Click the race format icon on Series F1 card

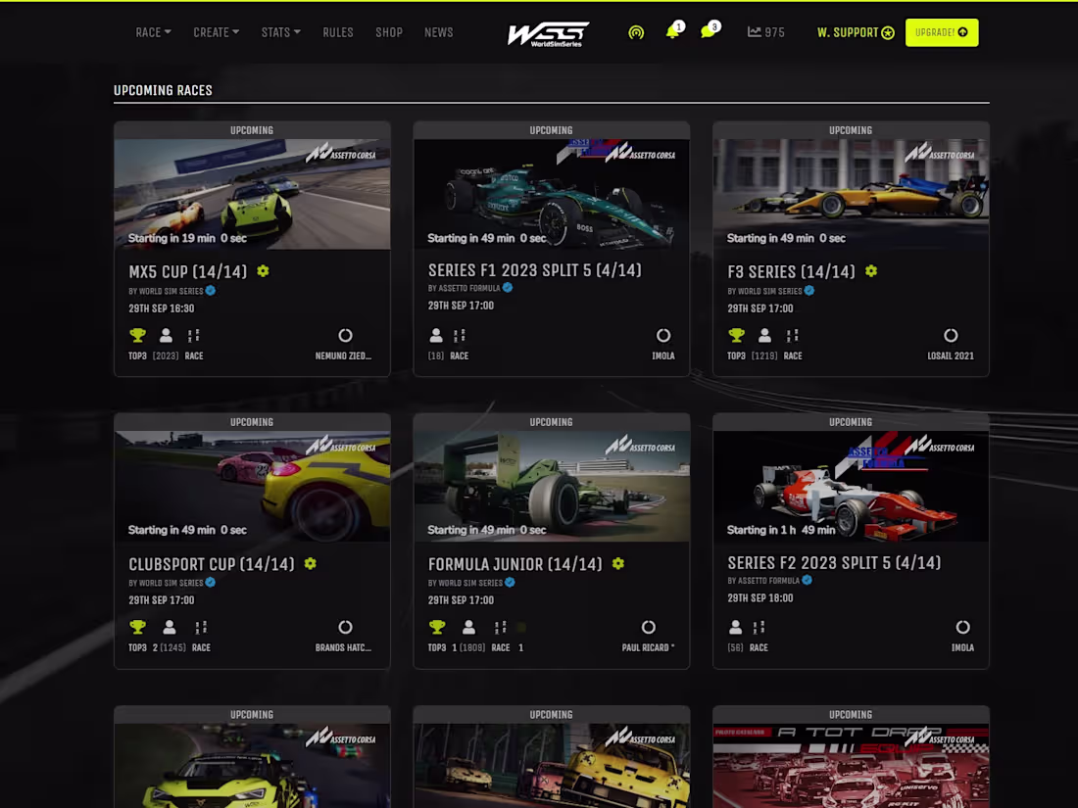(x=460, y=335)
